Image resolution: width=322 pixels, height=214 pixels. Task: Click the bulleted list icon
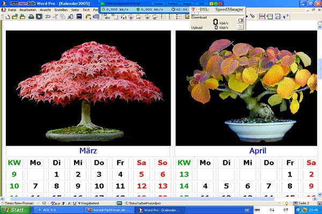[x=164, y=17]
